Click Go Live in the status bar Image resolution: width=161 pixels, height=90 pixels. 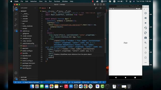pyautogui.click(x=86, y=82)
